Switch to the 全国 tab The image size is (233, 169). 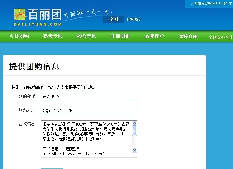113,20
